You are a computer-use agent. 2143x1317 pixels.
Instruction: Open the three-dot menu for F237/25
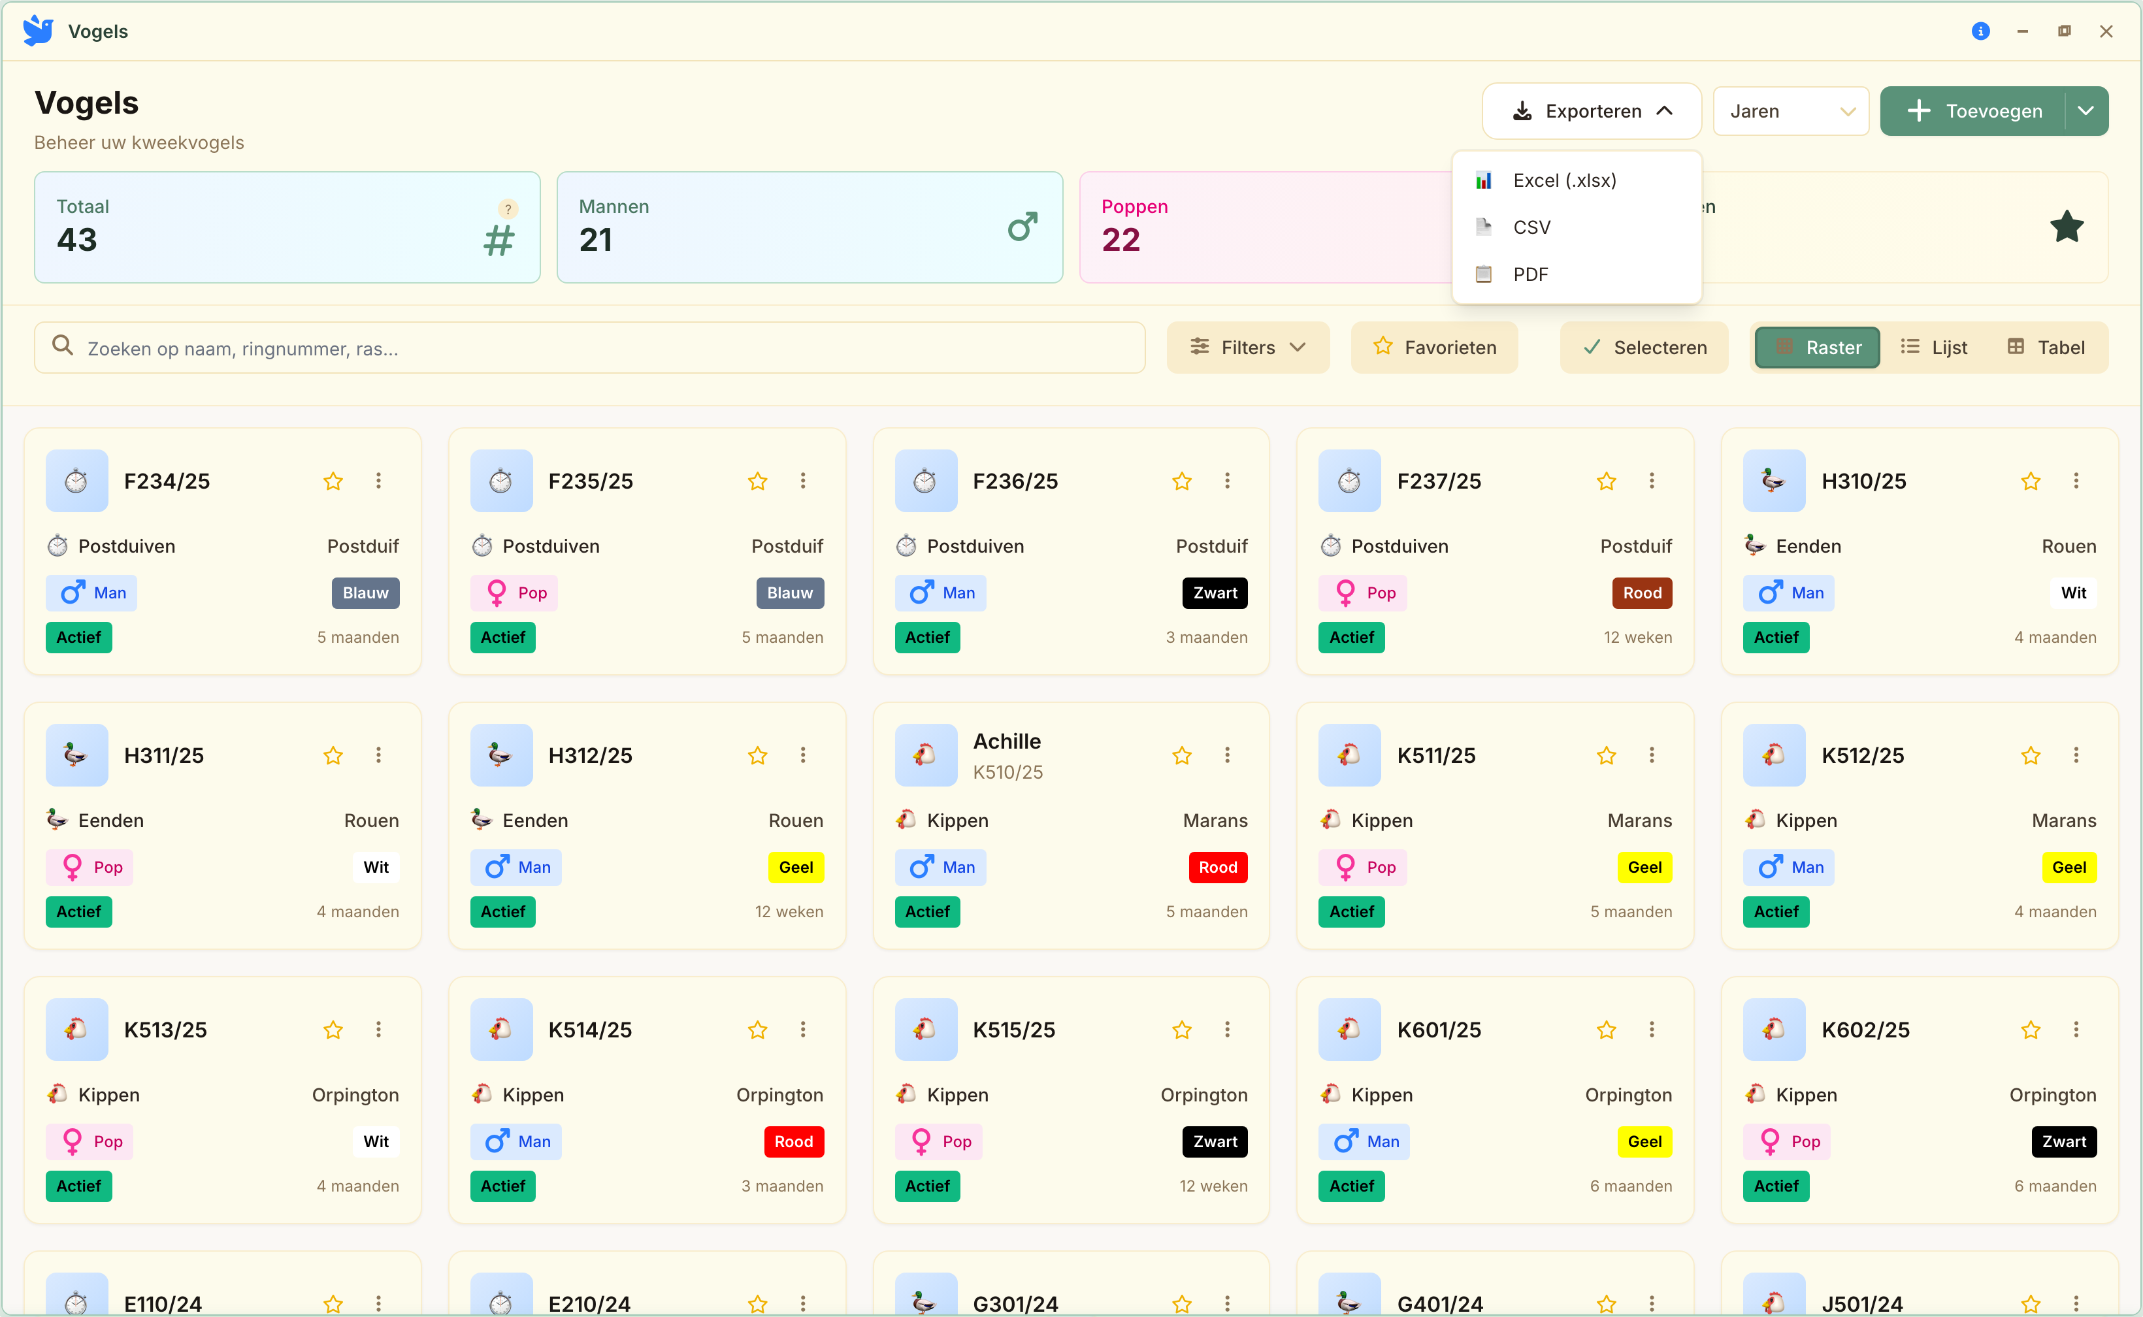[1652, 481]
